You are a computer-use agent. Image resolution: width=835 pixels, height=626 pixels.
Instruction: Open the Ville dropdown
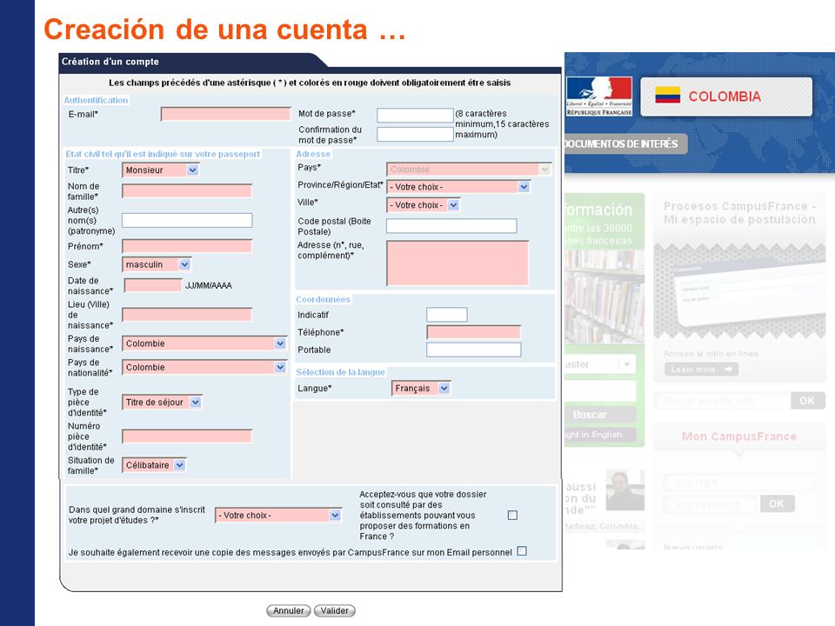click(x=423, y=205)
